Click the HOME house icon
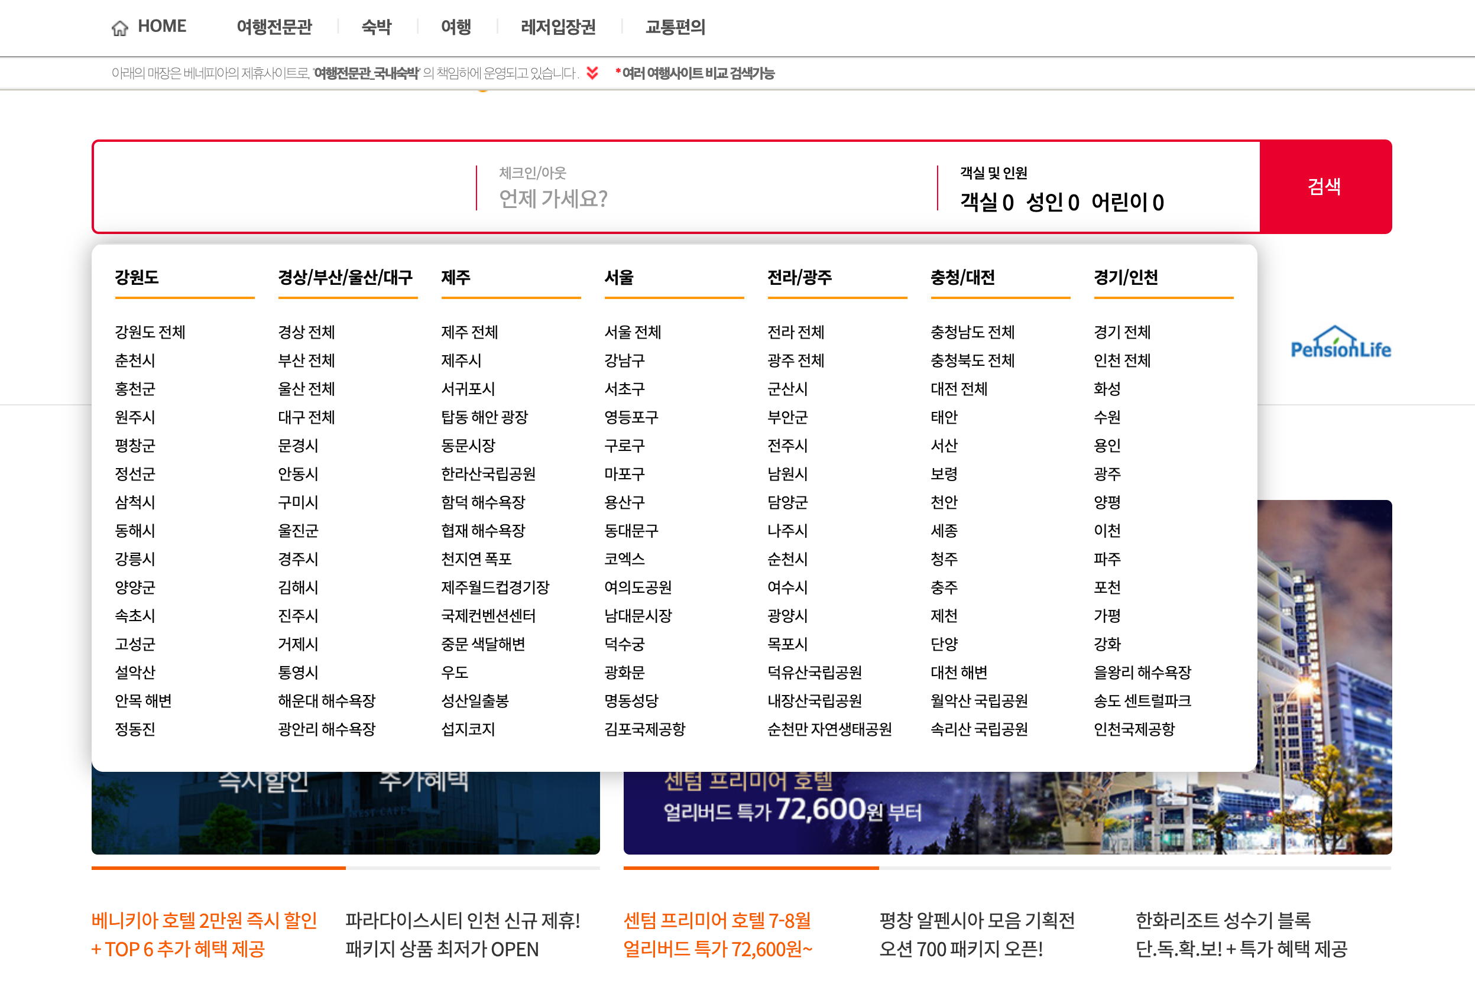1475x984 pixels. click(x=119, y=28)
